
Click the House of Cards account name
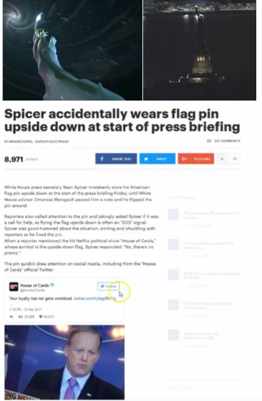pyautogui.click(x=34, y=285)
